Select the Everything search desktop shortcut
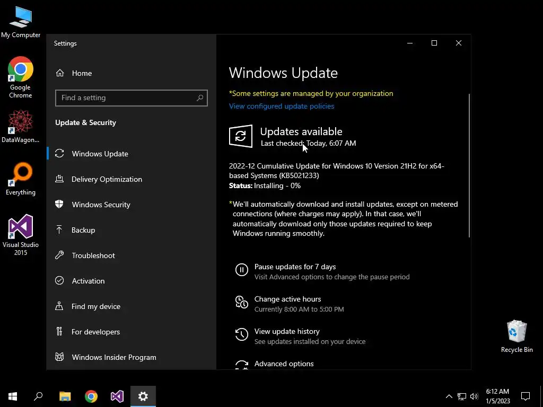The width and height of the screenshot is (543, 407). tap(21, 179)
